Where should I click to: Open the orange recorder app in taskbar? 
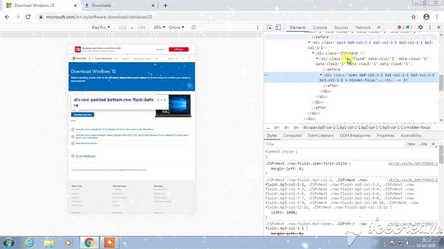110,243
